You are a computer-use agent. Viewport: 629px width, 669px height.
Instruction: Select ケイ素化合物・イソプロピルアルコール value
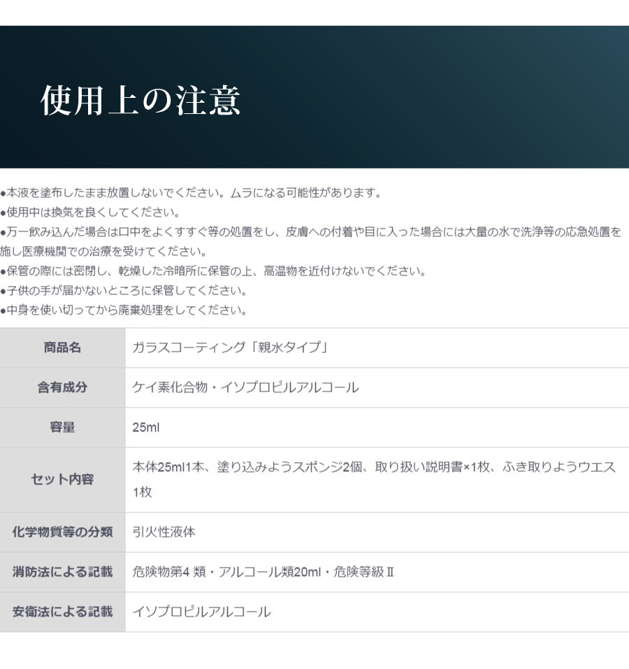(x=245, y=387)
